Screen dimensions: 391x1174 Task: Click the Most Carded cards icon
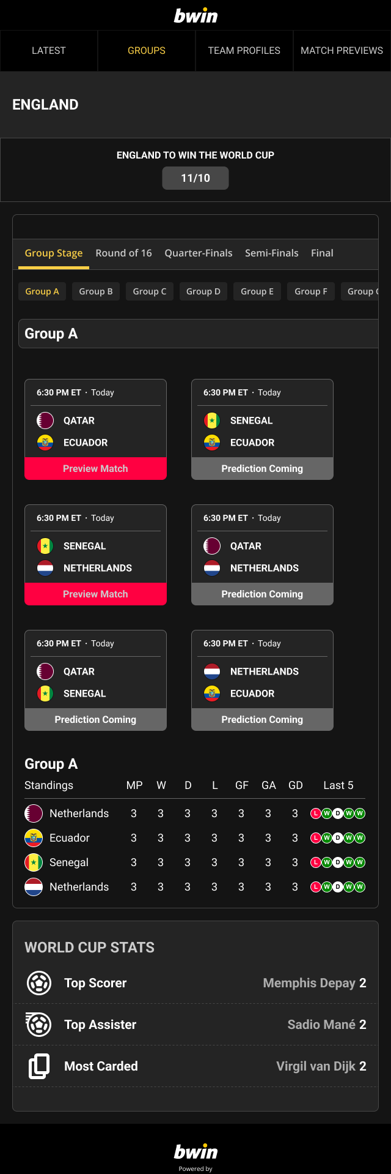[39, 1066]
